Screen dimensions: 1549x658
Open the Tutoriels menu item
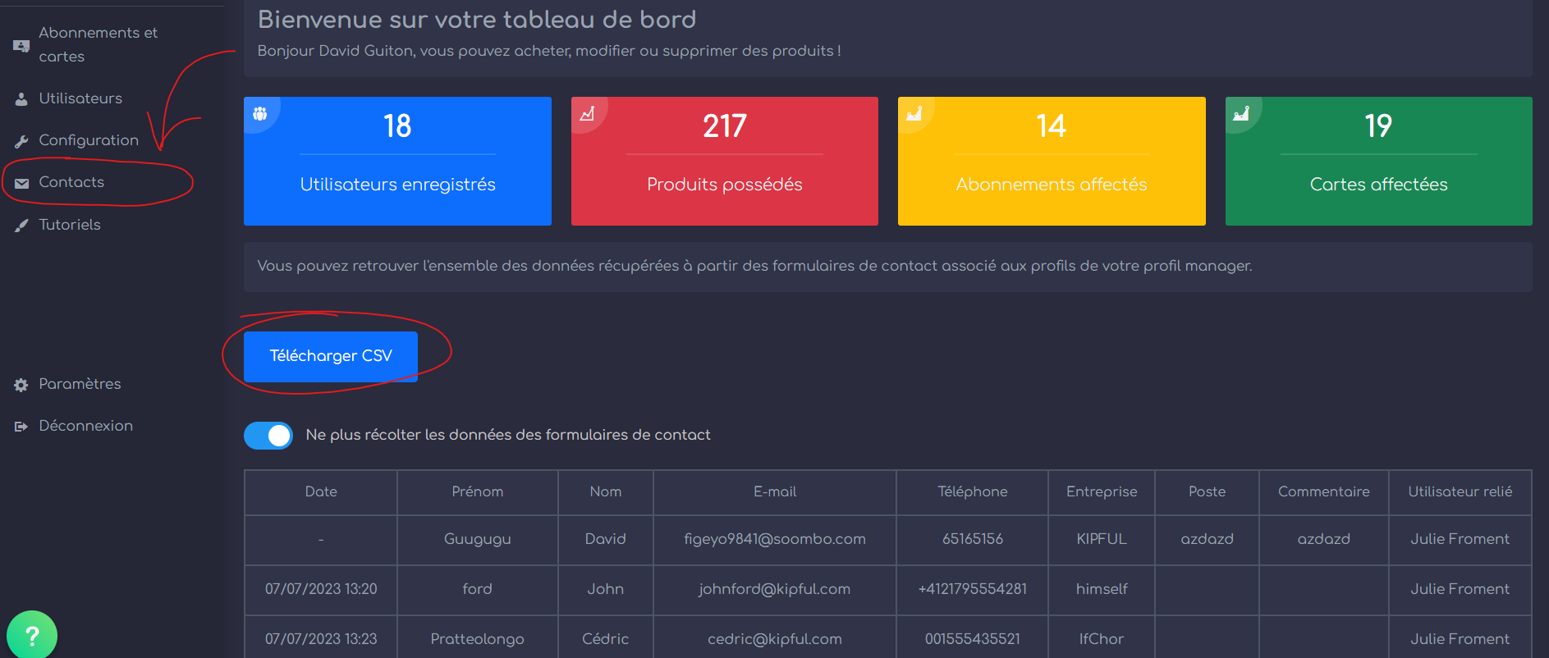pyautogui.click(x=70, y=225)
